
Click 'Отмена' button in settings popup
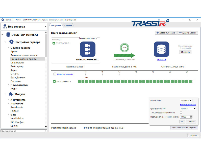[x=191, y=122]
